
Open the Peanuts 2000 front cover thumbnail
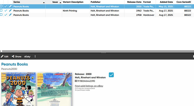(x=19, y=89)
